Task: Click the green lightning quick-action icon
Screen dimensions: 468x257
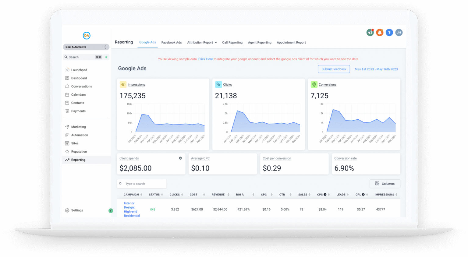Action: (106, 57)
